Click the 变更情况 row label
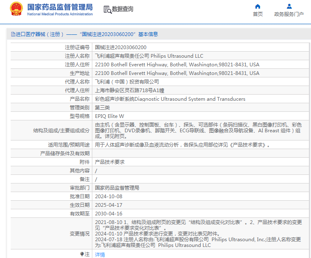Viewport: 311px width, 258px height. point(80,234)
